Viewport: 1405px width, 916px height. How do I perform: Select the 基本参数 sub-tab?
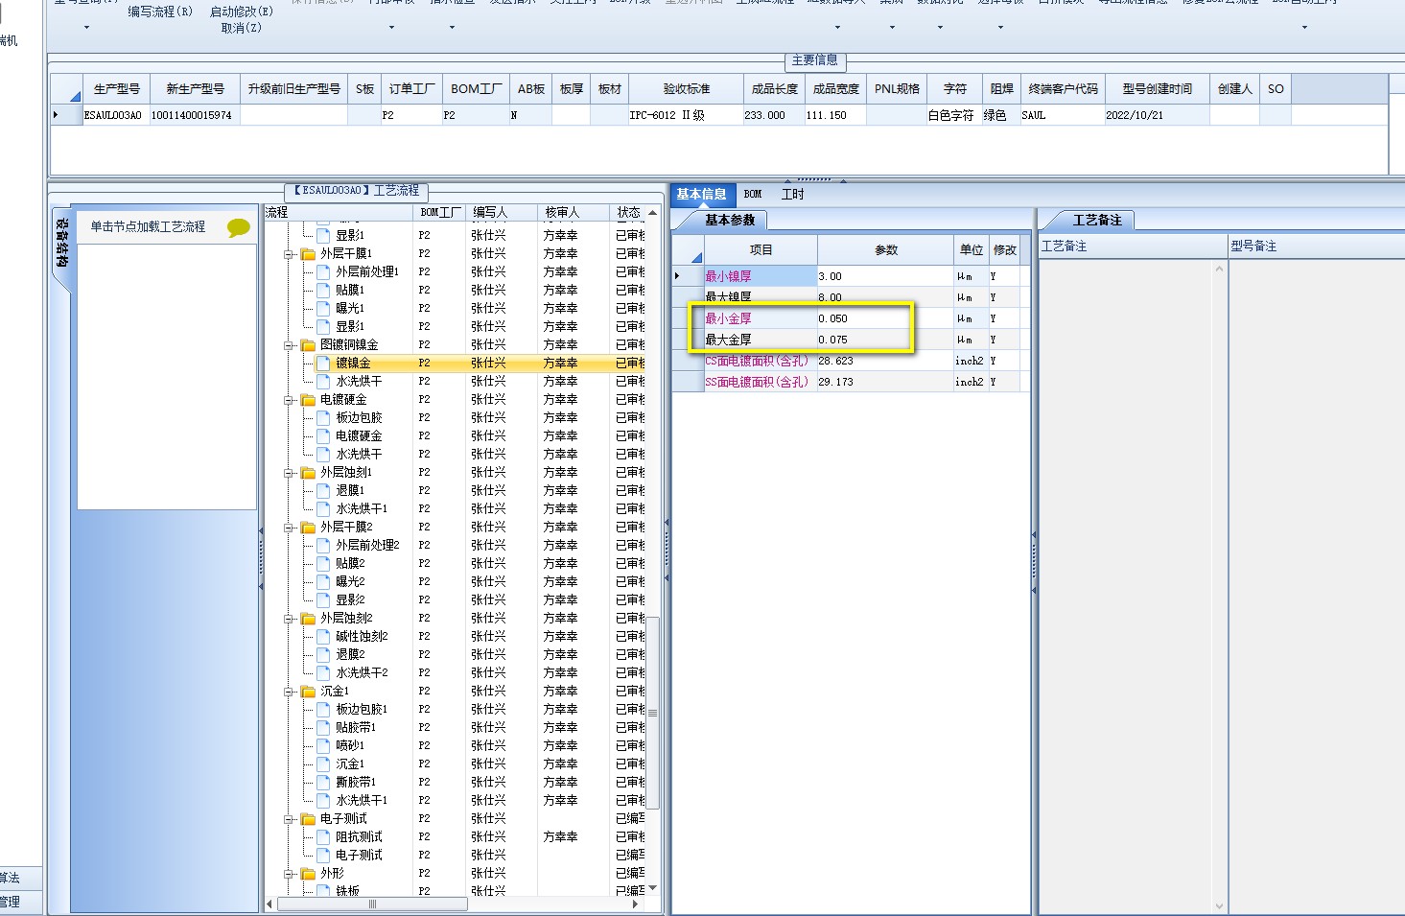point(730,221)
